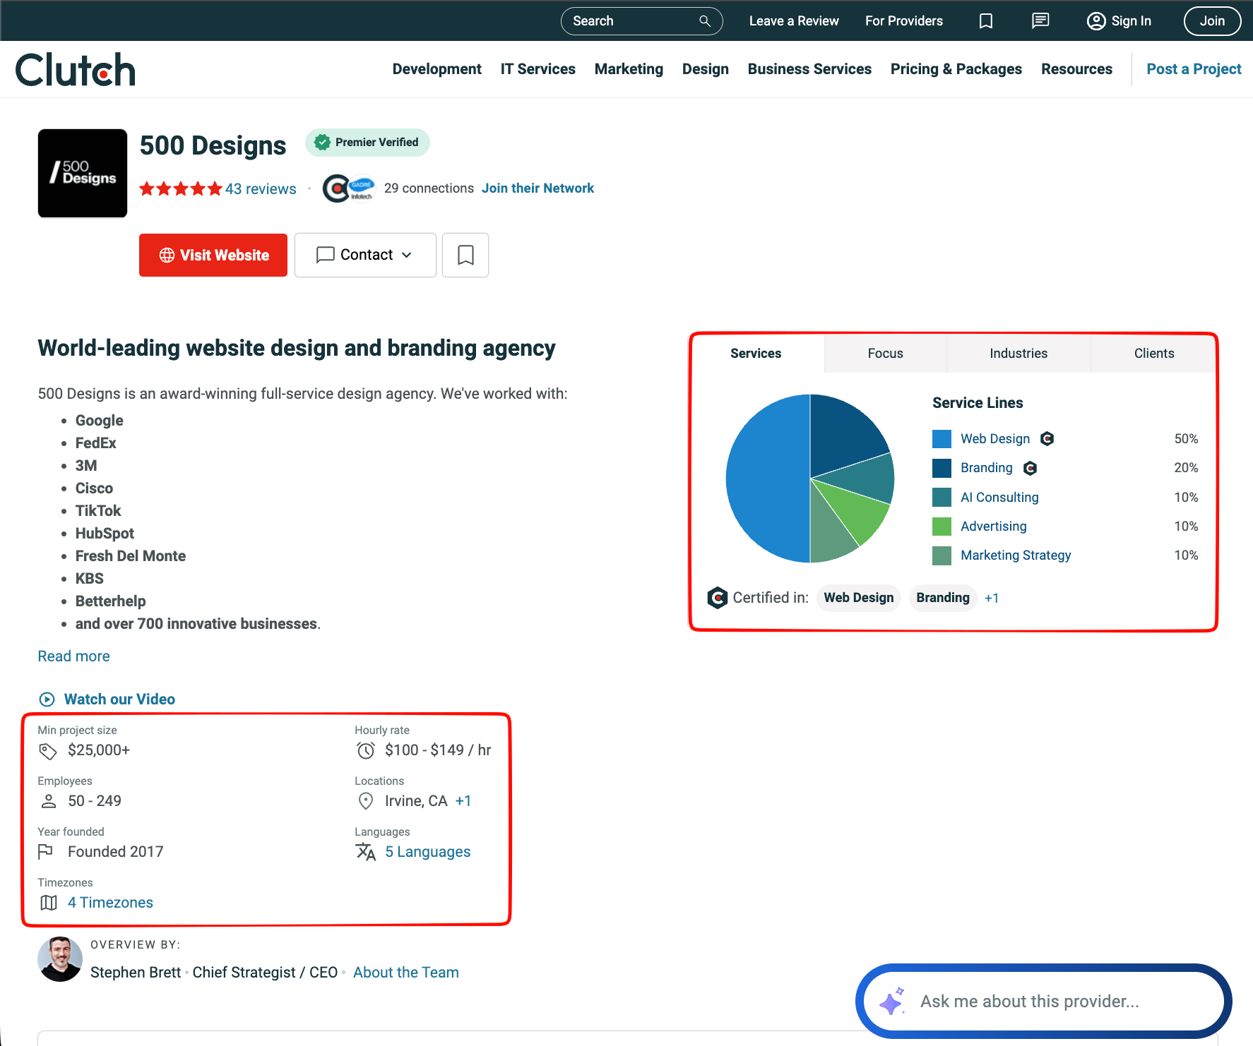Click Leave a Review link
This screenshot has height=1046, width=1253.
pyautogui.click(x=794, y=21)
